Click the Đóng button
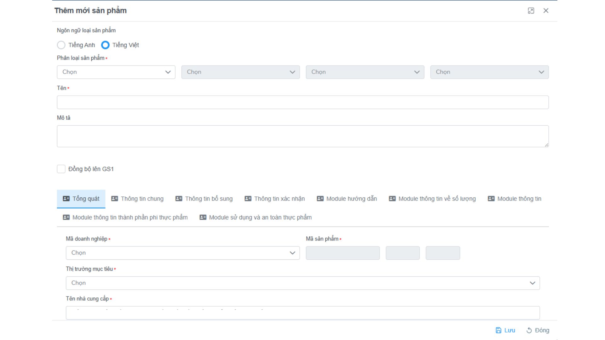The height and width of the screenshot is (340, 605). click(538, 330)
